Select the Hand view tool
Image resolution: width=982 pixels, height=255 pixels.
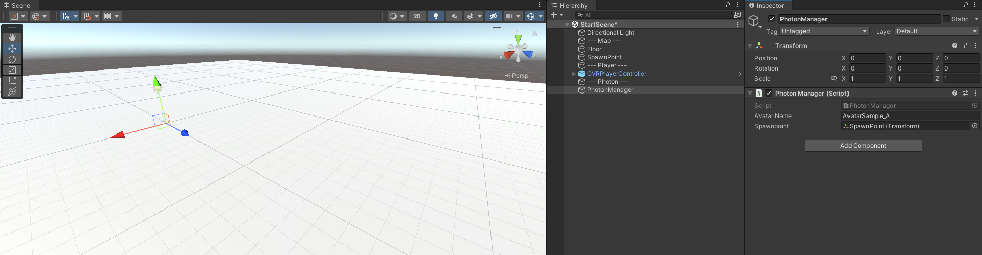click(12, 38)
